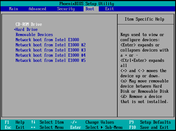Select Network boot from Intel E1000 #2
176x131 pixels.
51,45
